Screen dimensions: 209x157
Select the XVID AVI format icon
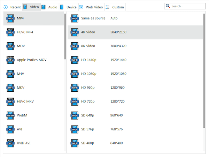(x=10, y=143)
